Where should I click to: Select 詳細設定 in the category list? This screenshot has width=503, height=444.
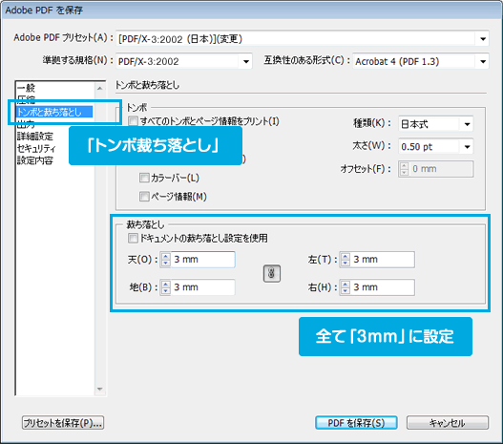click(x=35, y=136)
